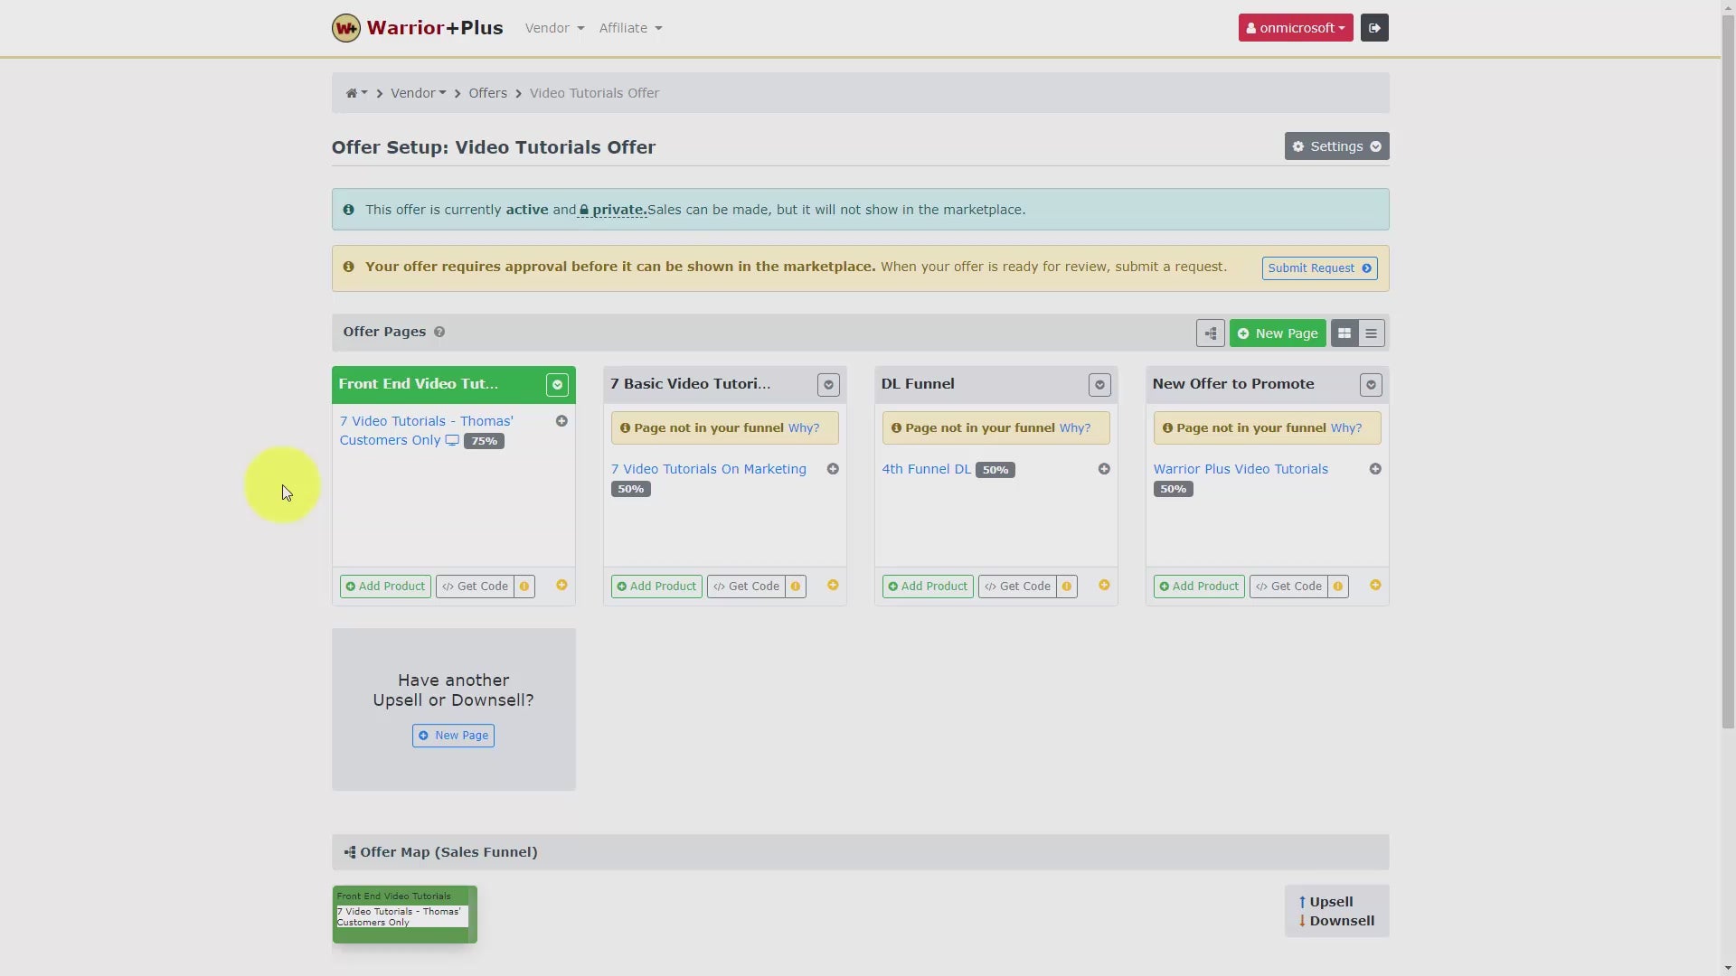Click Front End Video Tutorials offer map thumbnail

coord(404,914)
